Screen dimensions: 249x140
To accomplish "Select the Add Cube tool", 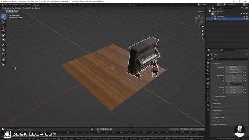I will [4, 55].
